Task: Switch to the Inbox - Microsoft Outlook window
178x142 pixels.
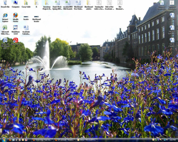Action: click(x=86, y=140)
